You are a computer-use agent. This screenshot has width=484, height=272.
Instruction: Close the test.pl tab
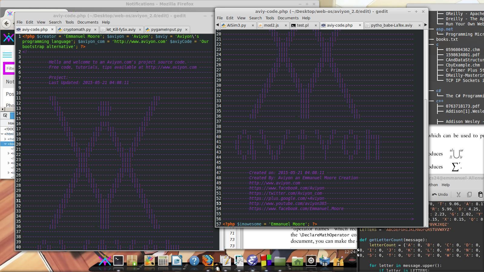[316, 25]
